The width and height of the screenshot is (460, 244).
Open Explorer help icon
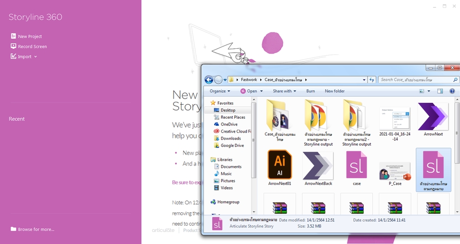pyautogui.click(x=452, y=91)
